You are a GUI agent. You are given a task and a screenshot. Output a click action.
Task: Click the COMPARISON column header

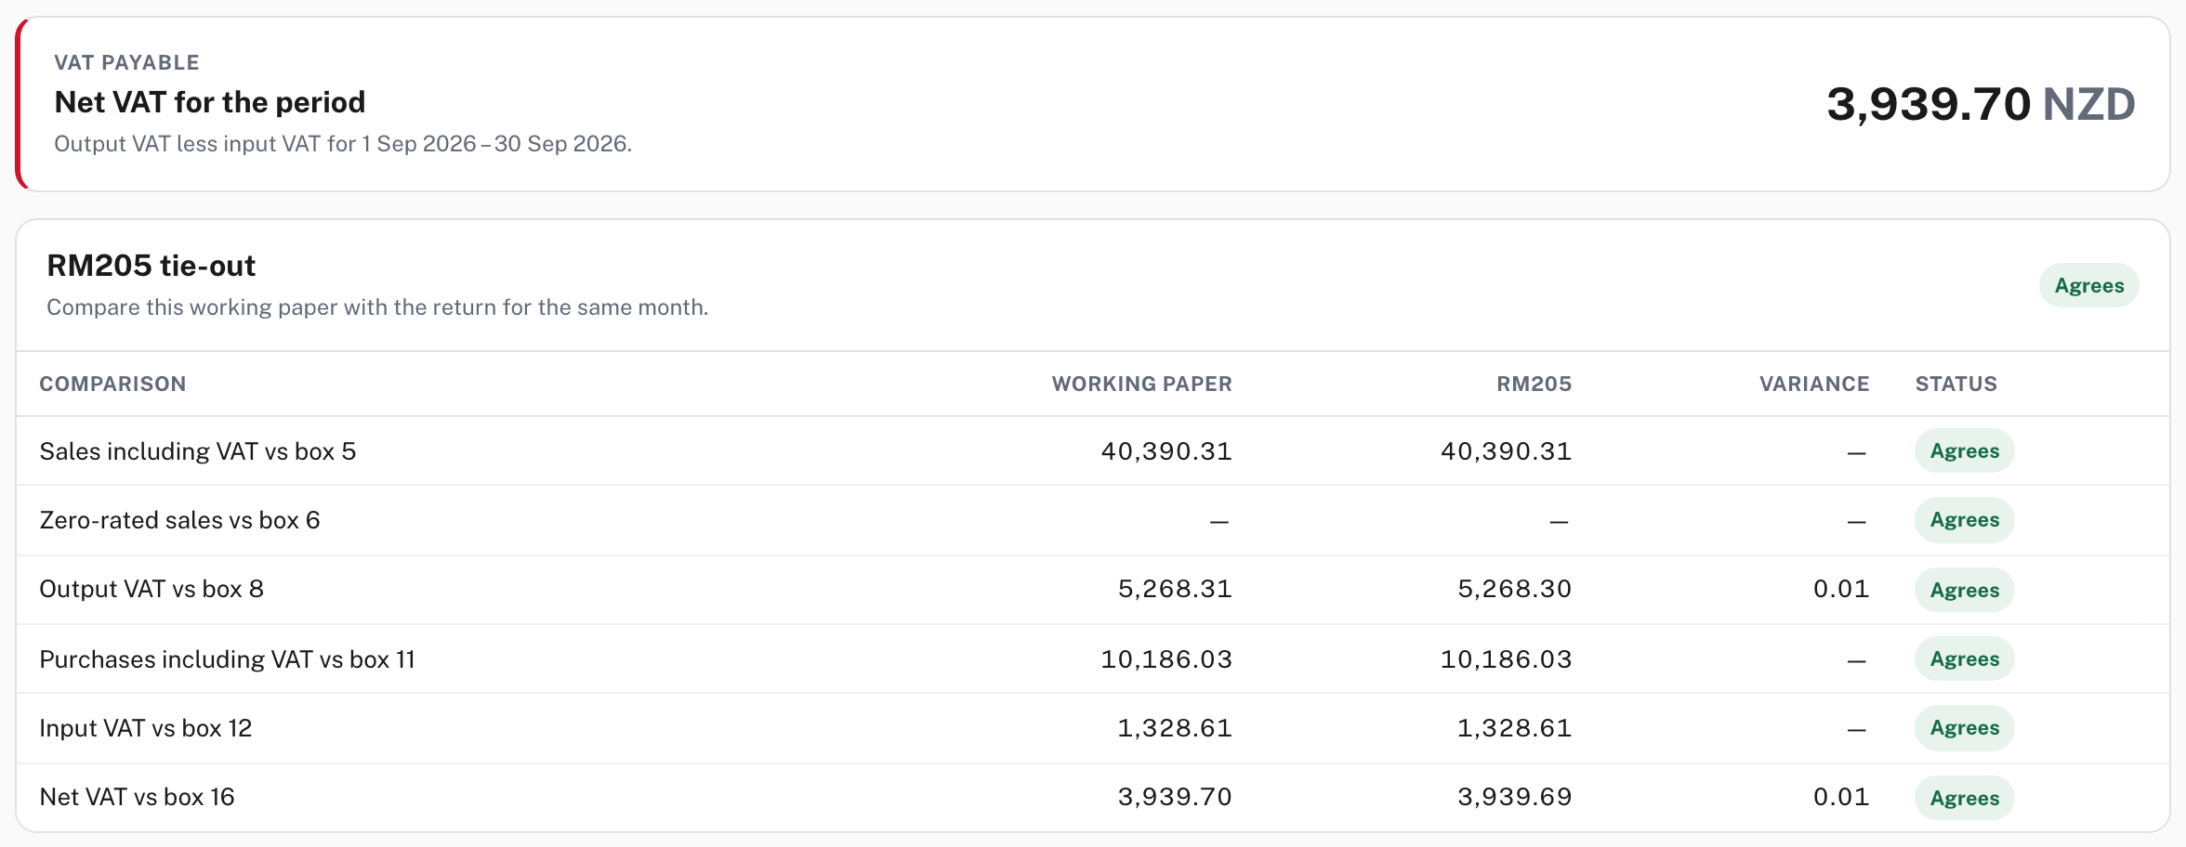pyautogui.click(x=112, y=384)
